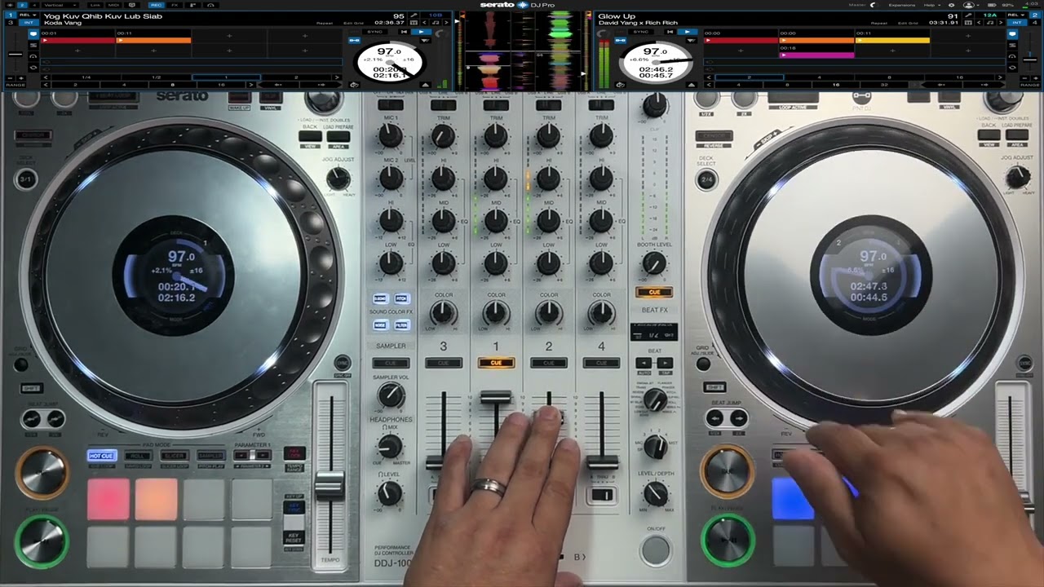This screenshot has height=587, width=1044.
Task: Open Serato settings gear icon
Action: coord(951,5)
